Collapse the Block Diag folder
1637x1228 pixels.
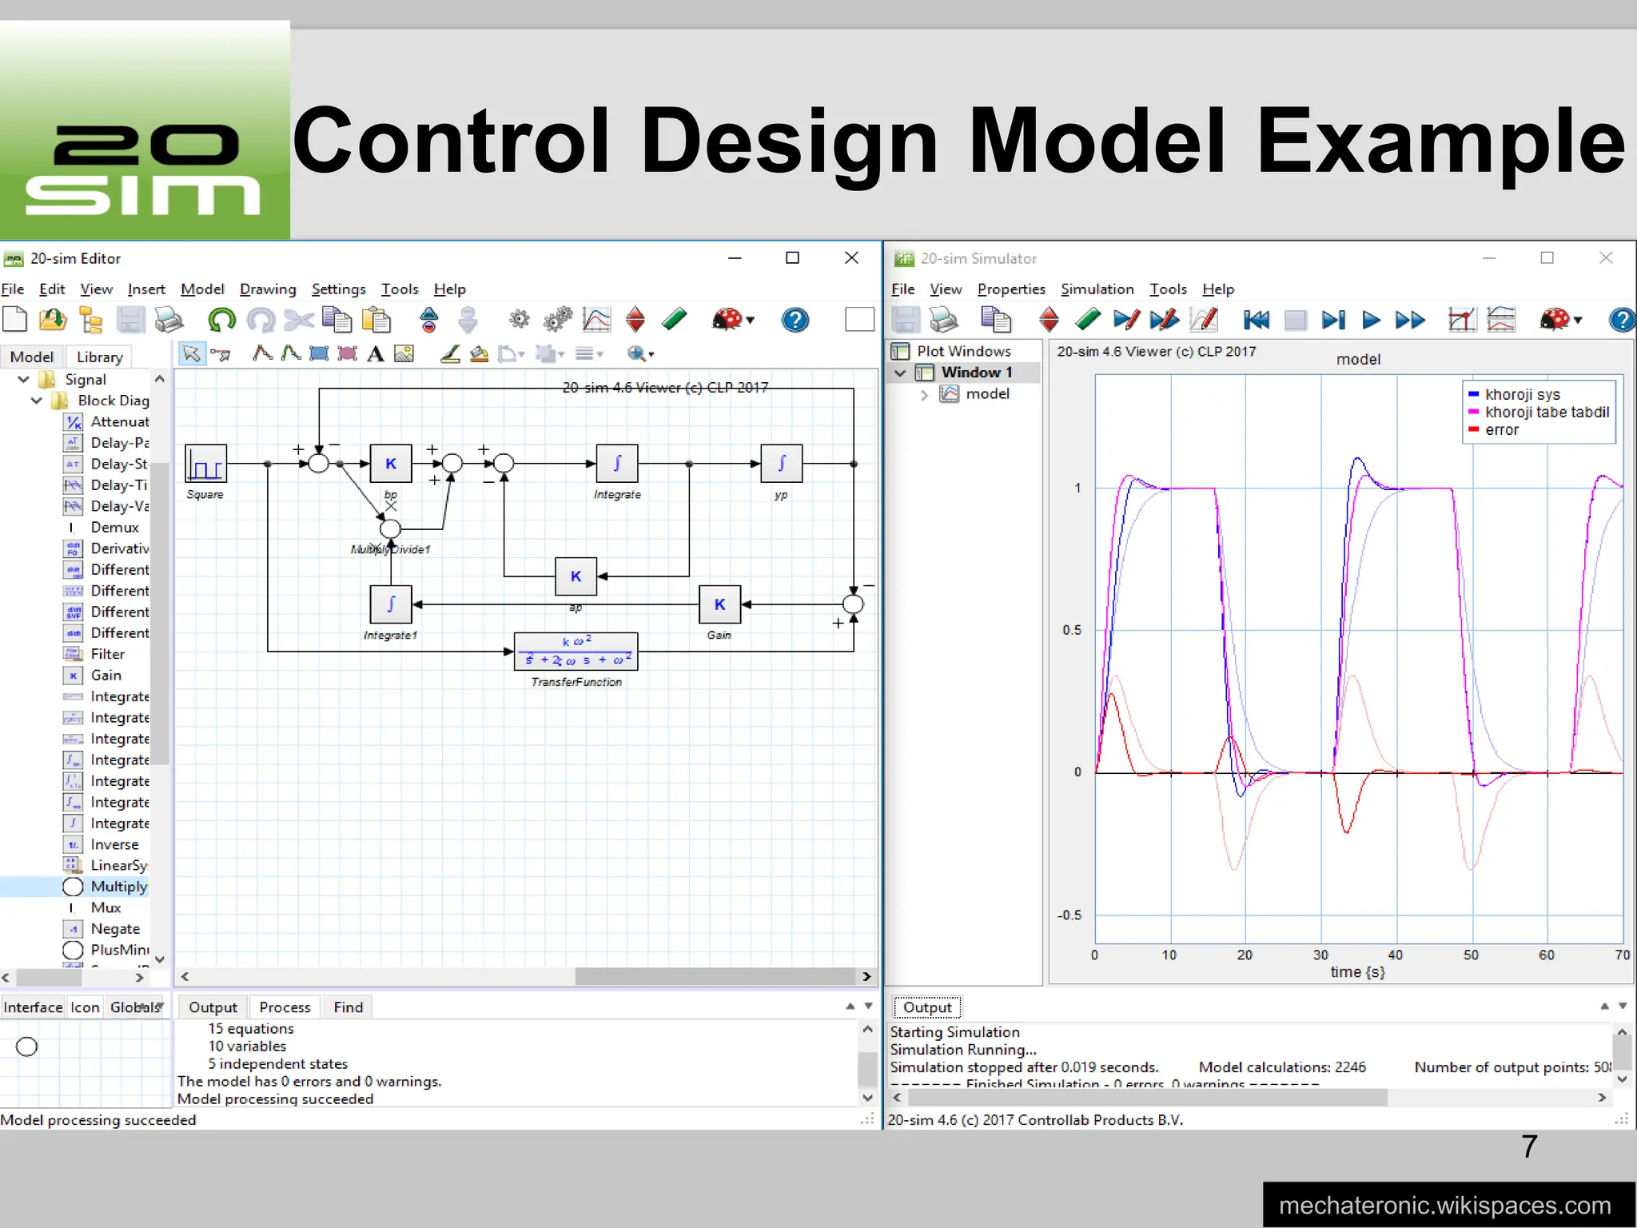(x=37, y=401)
